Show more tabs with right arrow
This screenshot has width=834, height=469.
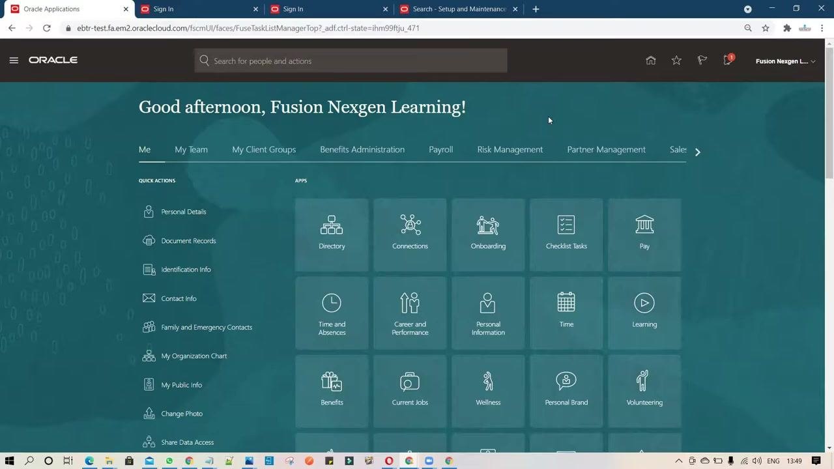coord(697,152)
